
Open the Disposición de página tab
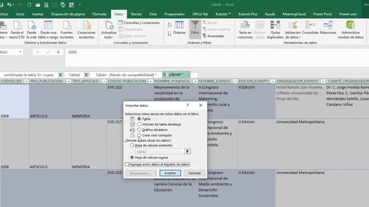click(68, 14)
